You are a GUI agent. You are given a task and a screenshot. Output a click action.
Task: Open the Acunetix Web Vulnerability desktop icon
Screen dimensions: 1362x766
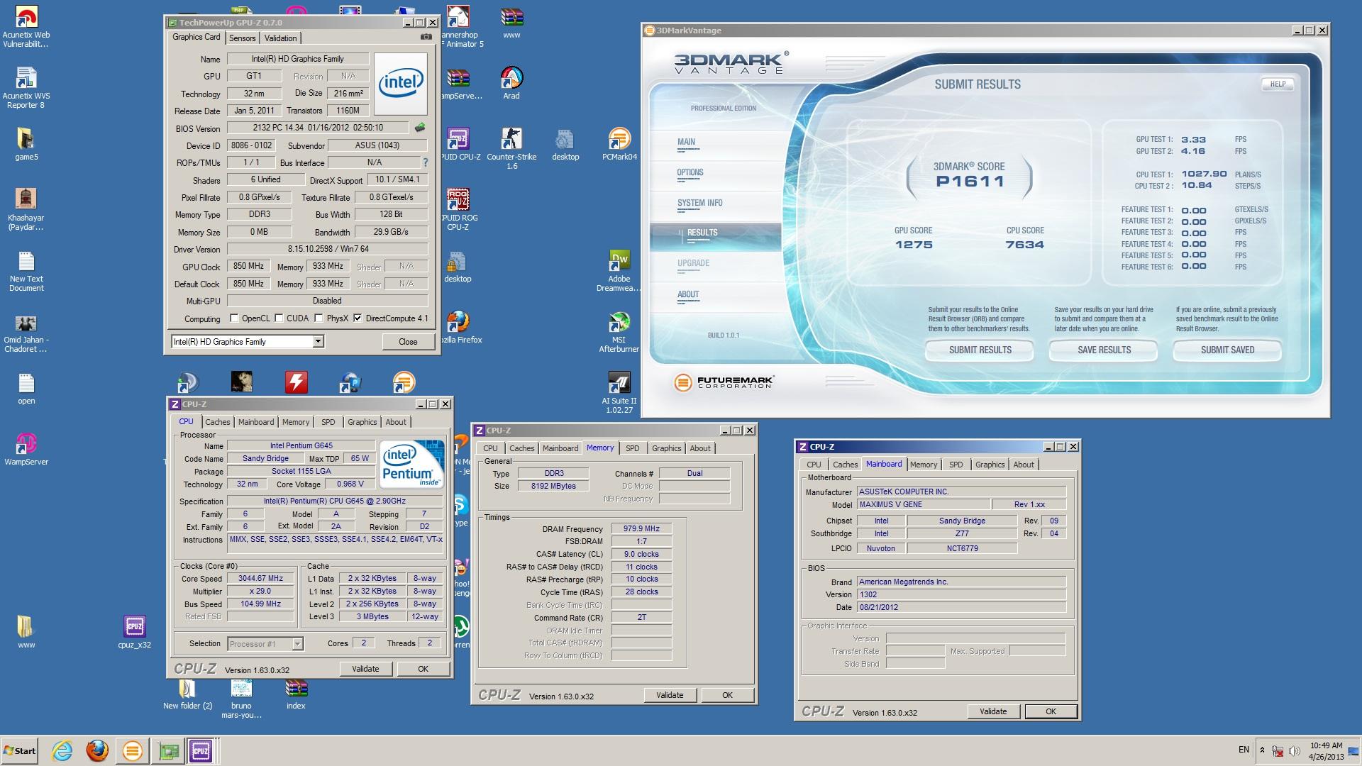[x=26, y=27]
